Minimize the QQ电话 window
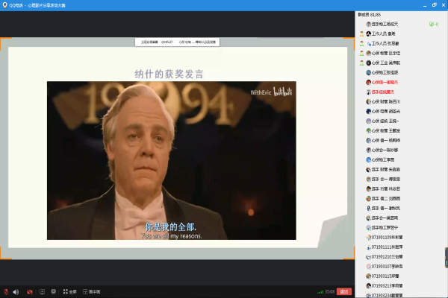The height and width of the screenshot is (298, 448). click(425, 5)
